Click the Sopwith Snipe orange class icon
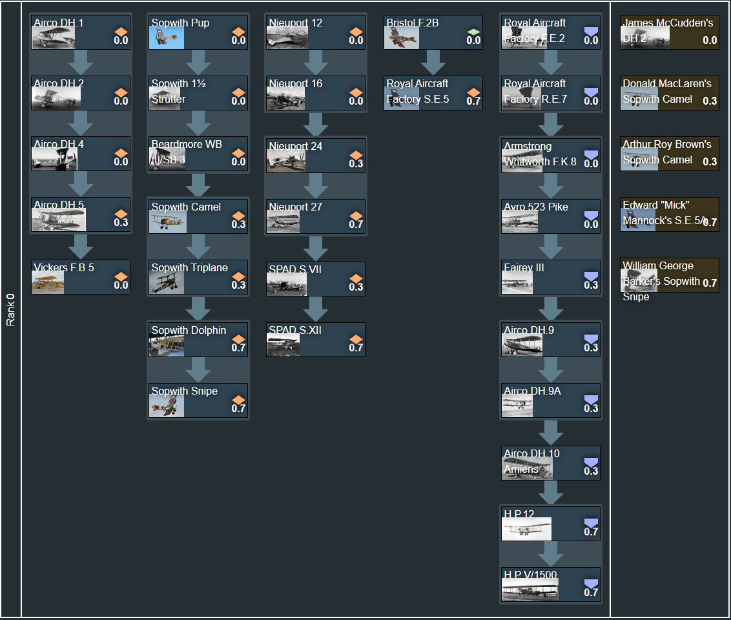731x620 pixels. [238, 398]
